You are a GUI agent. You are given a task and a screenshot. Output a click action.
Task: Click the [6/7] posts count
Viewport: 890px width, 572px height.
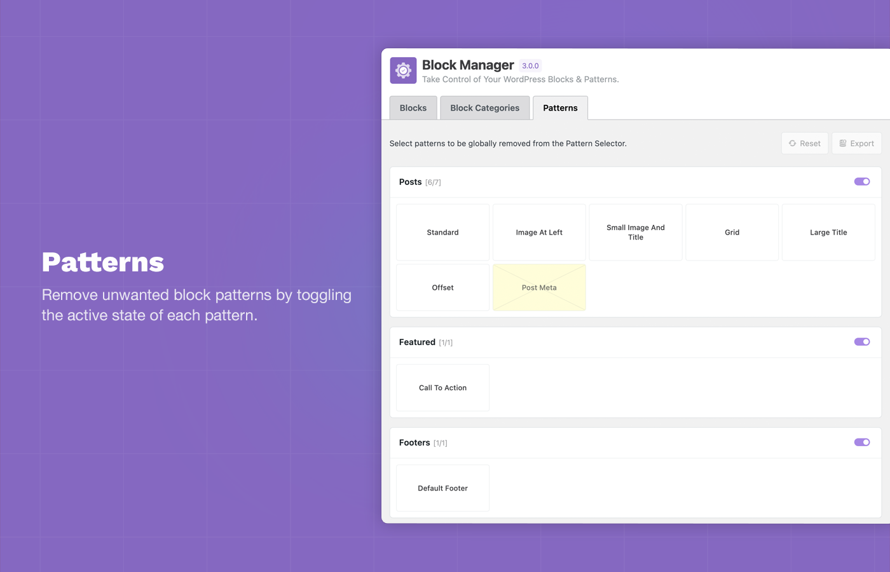(x=433, y=182)
